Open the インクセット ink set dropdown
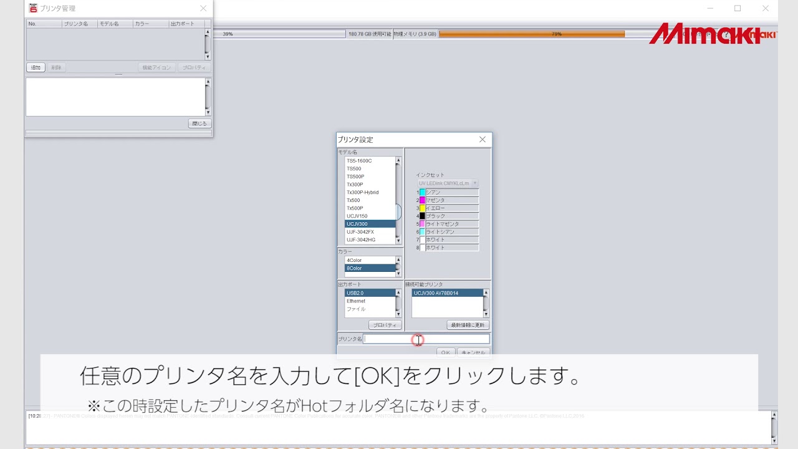The image size is (798, 449). pos(447,183)
